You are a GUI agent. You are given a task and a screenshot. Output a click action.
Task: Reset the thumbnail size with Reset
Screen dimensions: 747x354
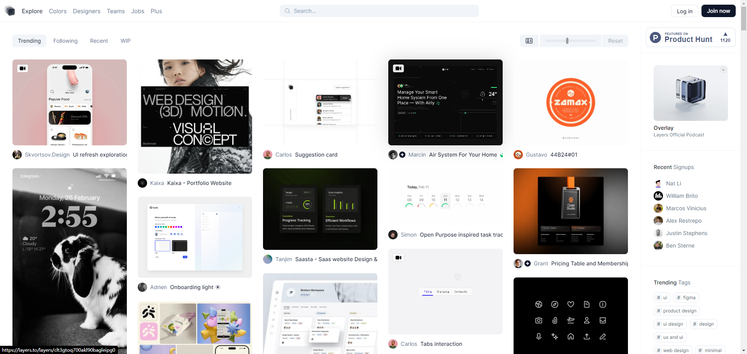click(615, 41)
